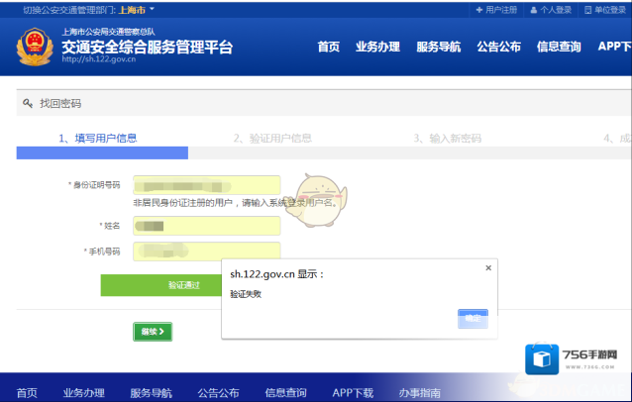Image resolution: width=632 pixels, height=402 pixels.
Task: Click APP下载 in the footer bar
Action: click(x=353, y=393)
